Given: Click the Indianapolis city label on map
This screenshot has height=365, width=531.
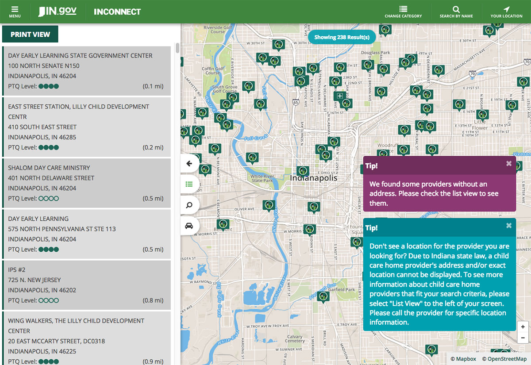Looking at the screenshot, I should 313,178.
